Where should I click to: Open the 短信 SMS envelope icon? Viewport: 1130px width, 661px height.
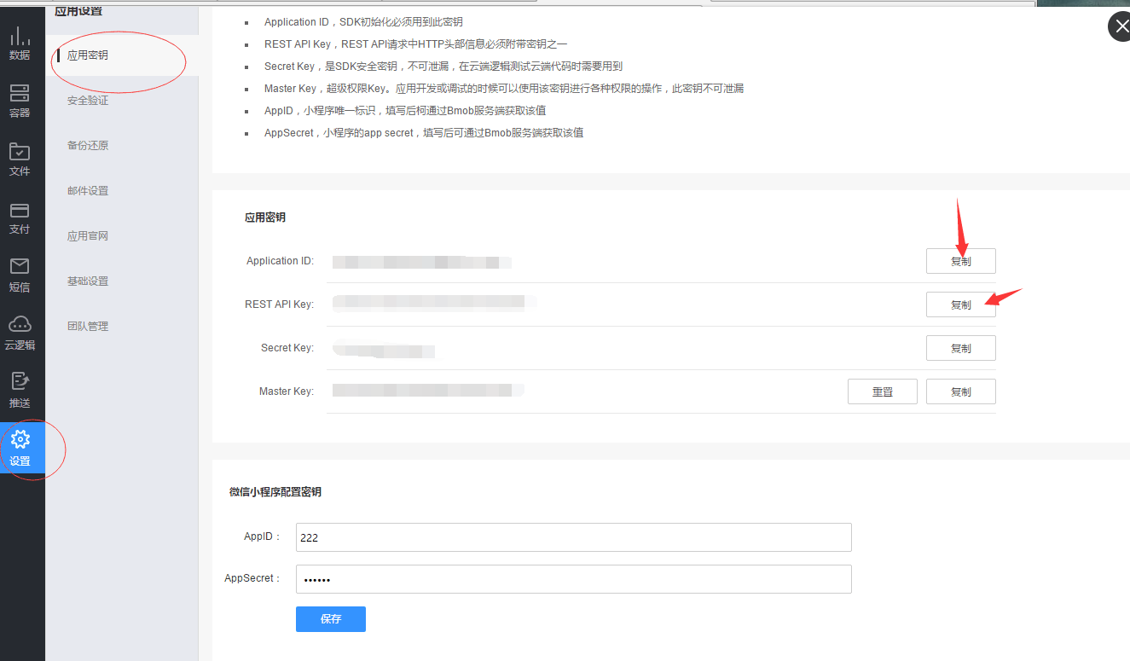click(20, 275)
